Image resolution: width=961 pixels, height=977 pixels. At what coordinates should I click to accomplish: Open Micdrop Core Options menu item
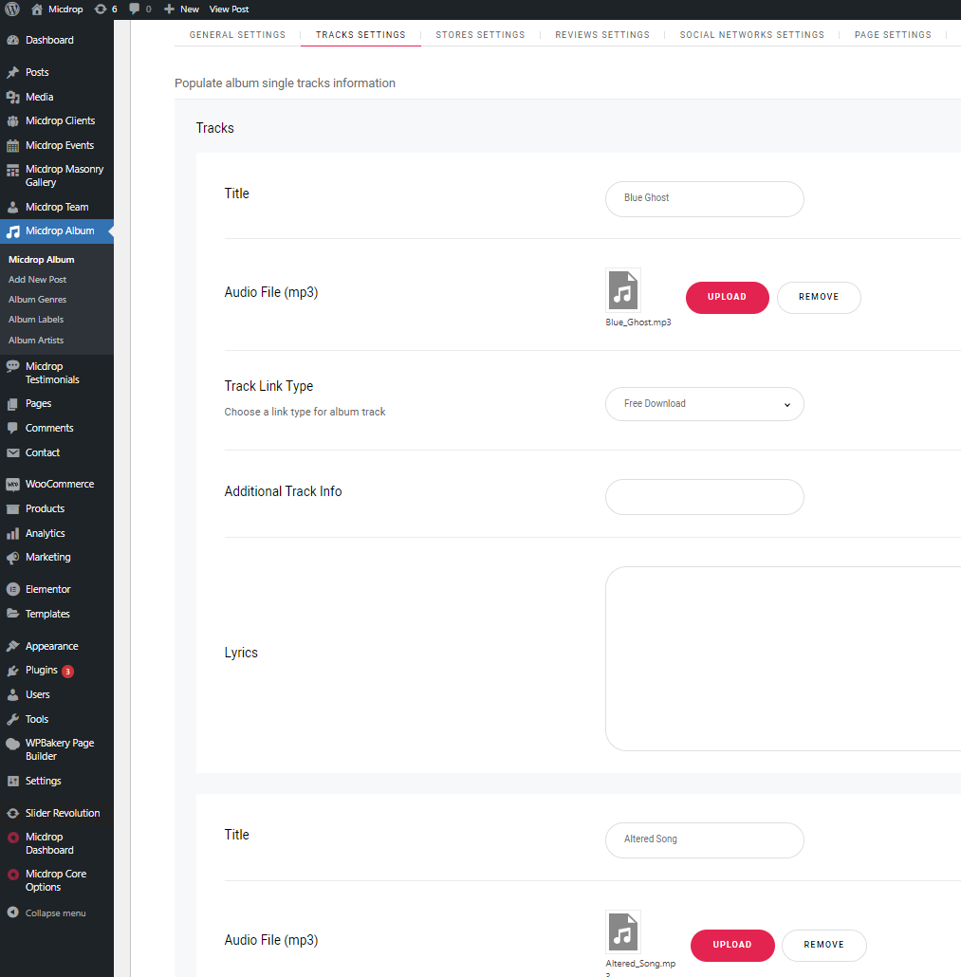tap(57, 880)
